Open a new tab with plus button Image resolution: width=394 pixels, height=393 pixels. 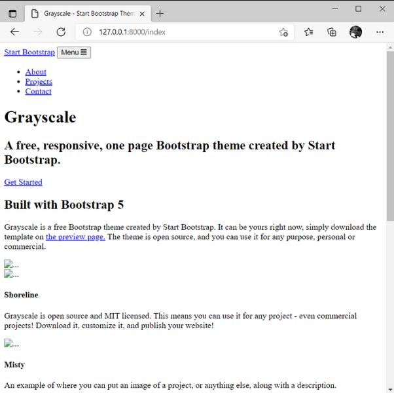coord(160,13)
